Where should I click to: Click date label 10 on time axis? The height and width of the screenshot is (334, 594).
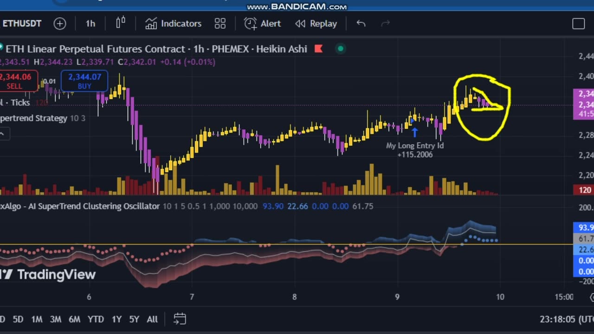(x=500, y=297)
